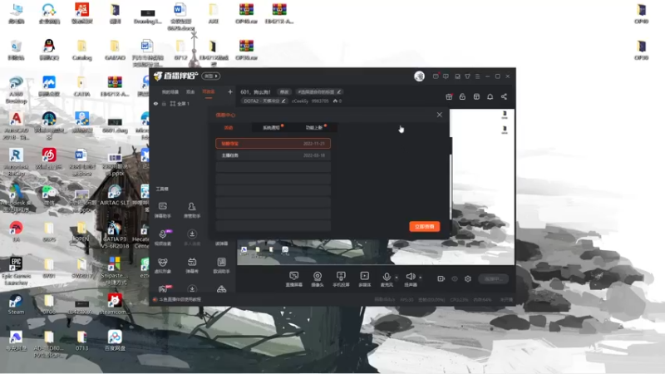Select the 活动 tab in message center
Image resolution: width=665 pixels, height=374 pixels.
[x=229, y=127]
